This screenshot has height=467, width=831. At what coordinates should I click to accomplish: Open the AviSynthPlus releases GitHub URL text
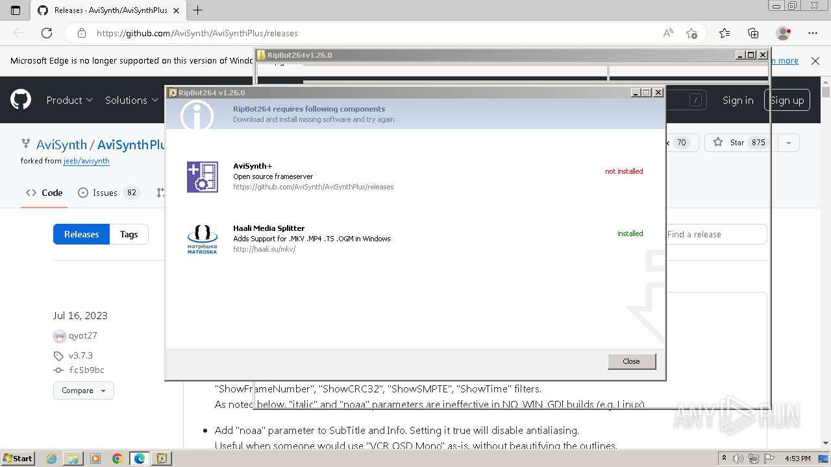coord(314,187)
